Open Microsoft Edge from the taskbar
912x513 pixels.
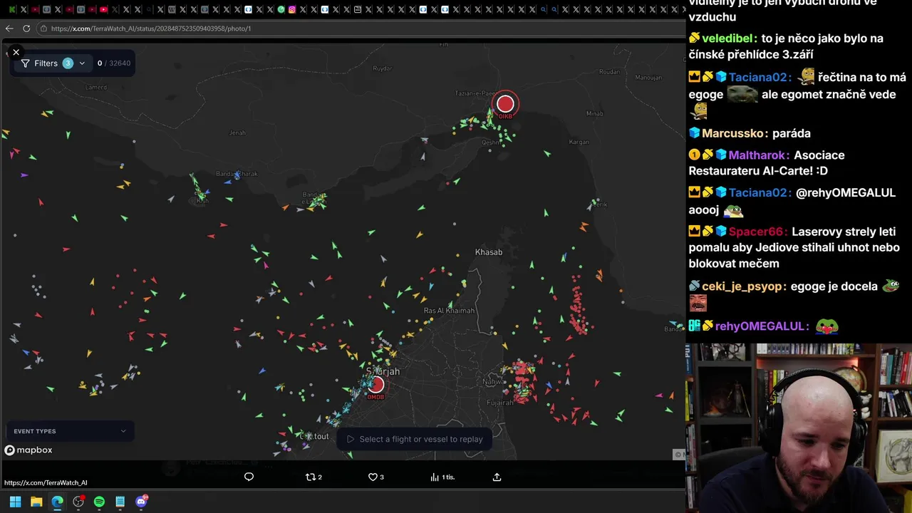click(57, 502)
